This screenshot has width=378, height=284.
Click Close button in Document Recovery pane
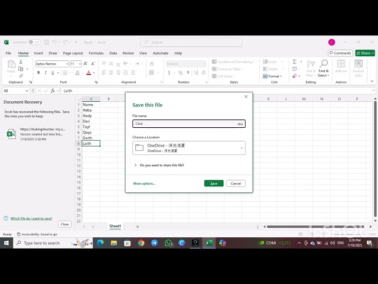tap(64, 224)
